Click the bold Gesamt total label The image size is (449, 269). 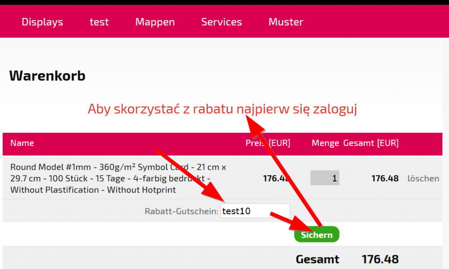point(317,259)
